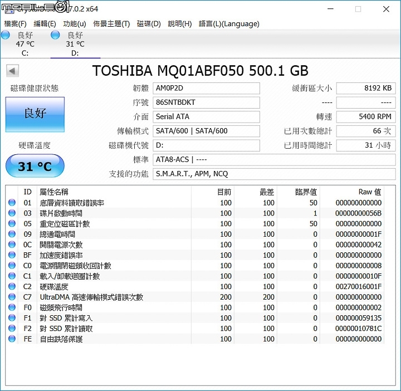401x391 pixels.
Task: Select the 底層資料讀取錯誤率 row name
Action: [x=72, y=203]
